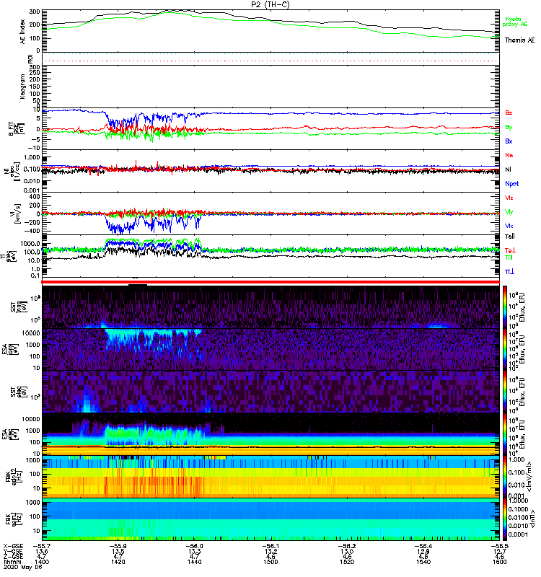Screen dimensions: 541x577
Task: Select the black Ni legend label
Action: [508, 169]
